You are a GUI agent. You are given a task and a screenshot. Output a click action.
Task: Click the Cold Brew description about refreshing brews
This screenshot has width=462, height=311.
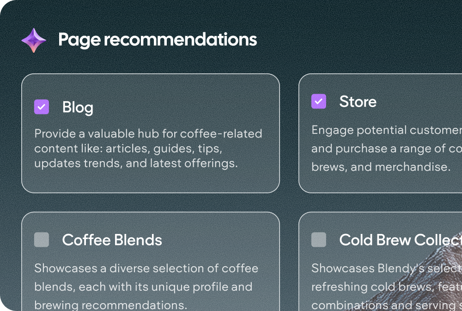pos(387,287)
